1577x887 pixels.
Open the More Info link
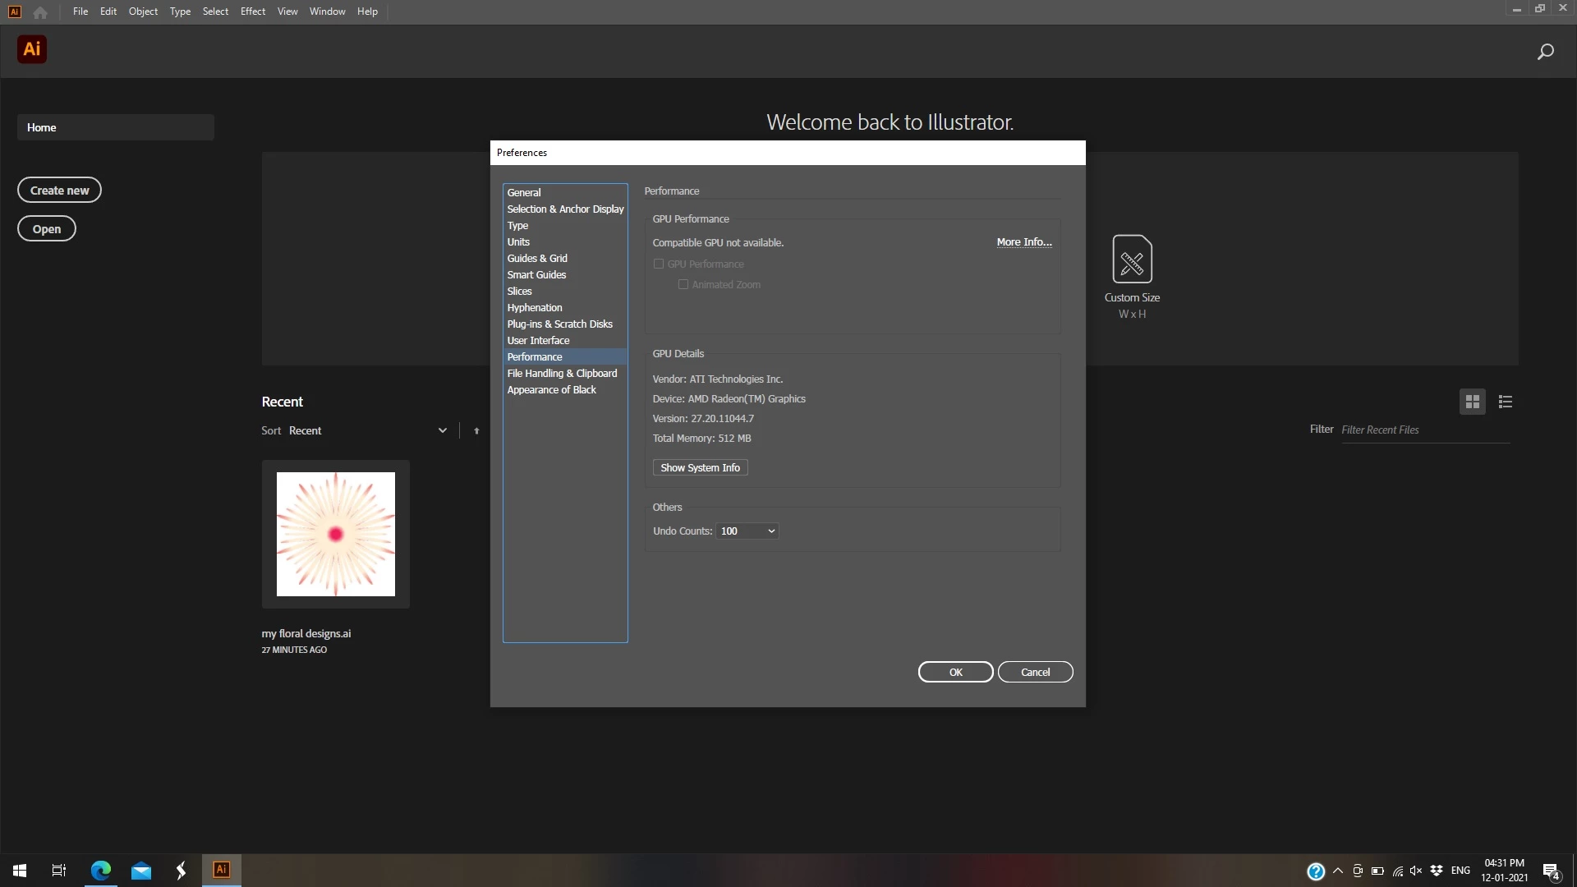[1023, 241]
